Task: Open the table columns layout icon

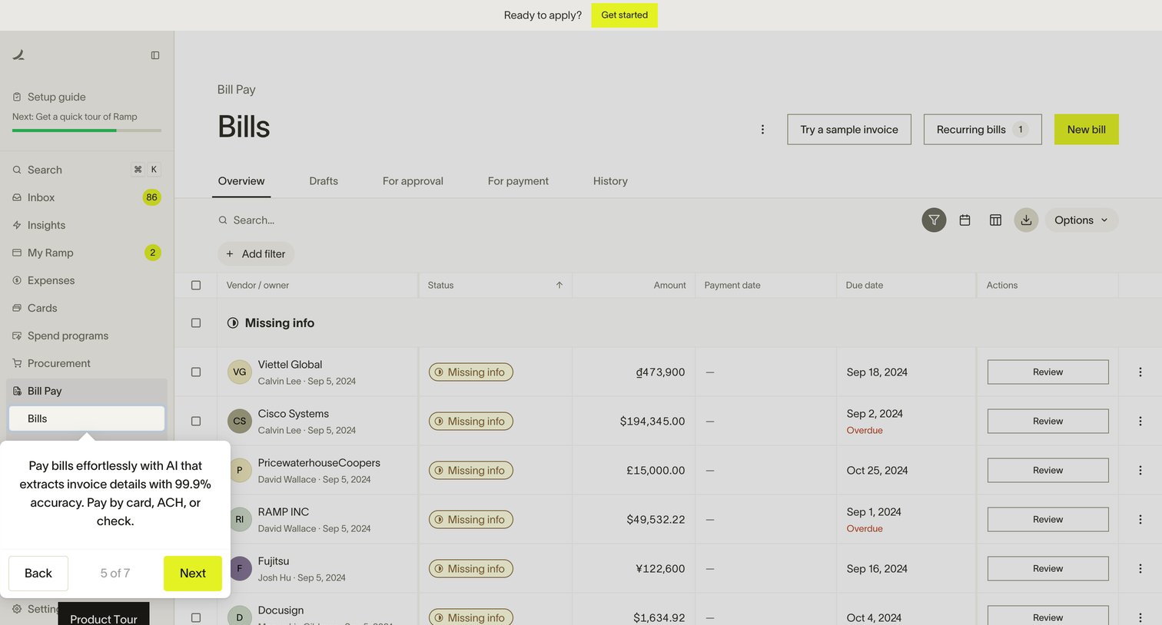Action: point(995,220)
